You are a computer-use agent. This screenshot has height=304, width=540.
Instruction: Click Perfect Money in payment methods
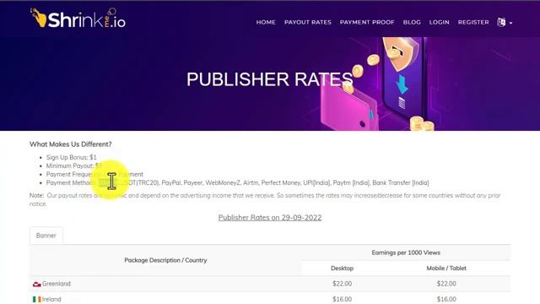tap(281, 182)
